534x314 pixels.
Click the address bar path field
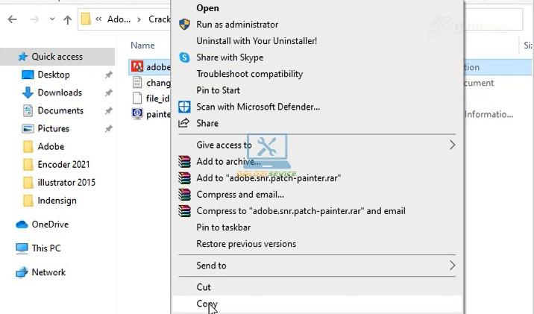pos(127,20)
